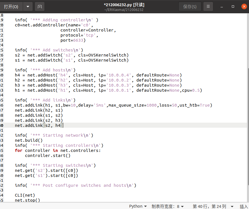Open the hamburger menu
The image size is (249, 209).
208,6
